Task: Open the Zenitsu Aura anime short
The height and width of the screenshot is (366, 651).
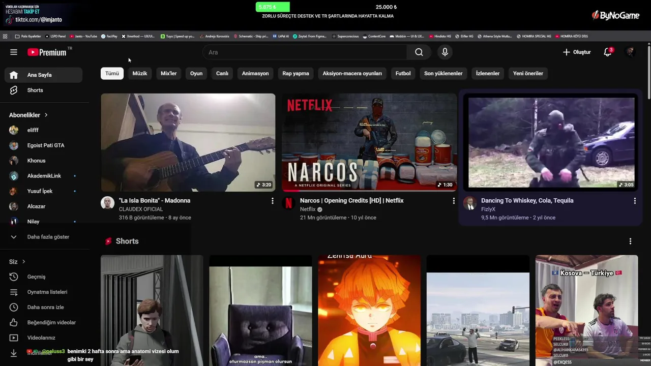Action: pyautogui.click(x=369, y=311)
